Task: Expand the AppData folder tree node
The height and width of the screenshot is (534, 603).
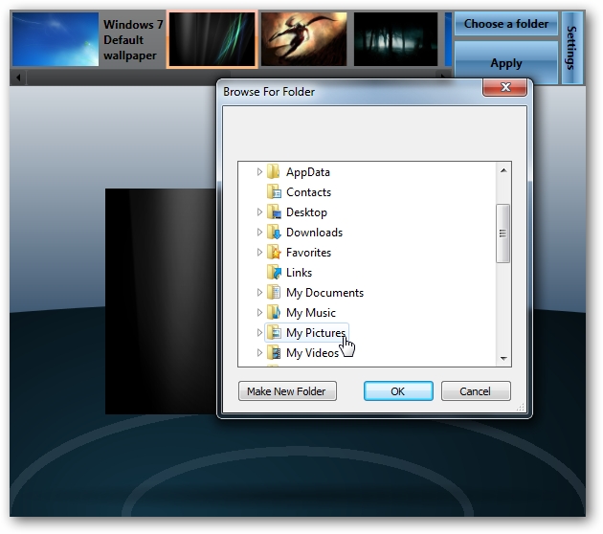Action: point(259,171)
